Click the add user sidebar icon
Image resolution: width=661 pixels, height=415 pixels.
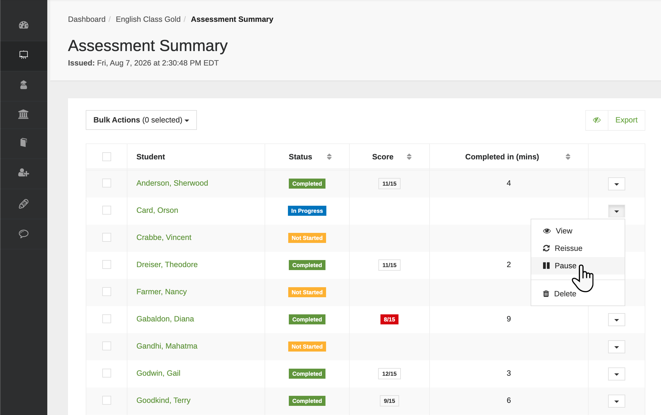click(24, 173)
